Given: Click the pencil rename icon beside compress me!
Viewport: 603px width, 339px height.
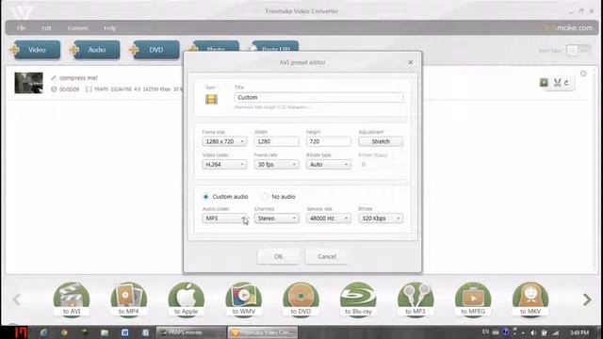Looking at the screenshot, I should click(x=54, y=78).
